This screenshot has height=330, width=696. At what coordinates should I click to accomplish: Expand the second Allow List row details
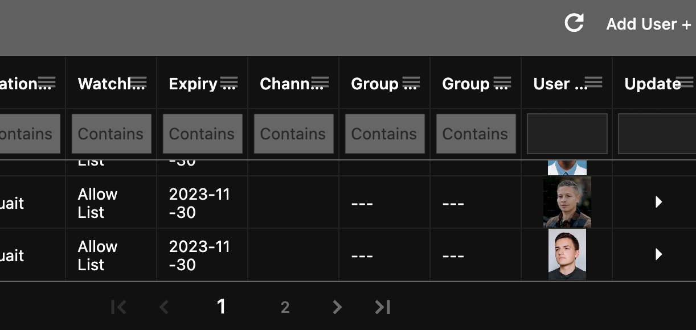pos(658,202)
